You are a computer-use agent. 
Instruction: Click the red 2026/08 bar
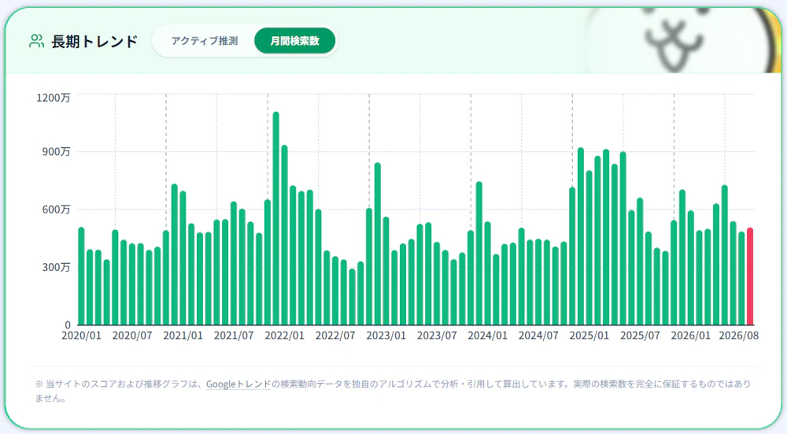click(x=750, y=276)
